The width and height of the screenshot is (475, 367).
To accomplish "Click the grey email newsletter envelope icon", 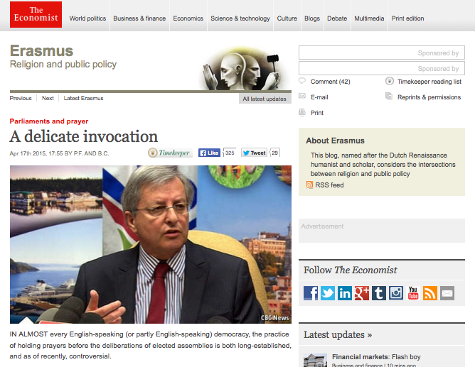I will pos(447,292).
